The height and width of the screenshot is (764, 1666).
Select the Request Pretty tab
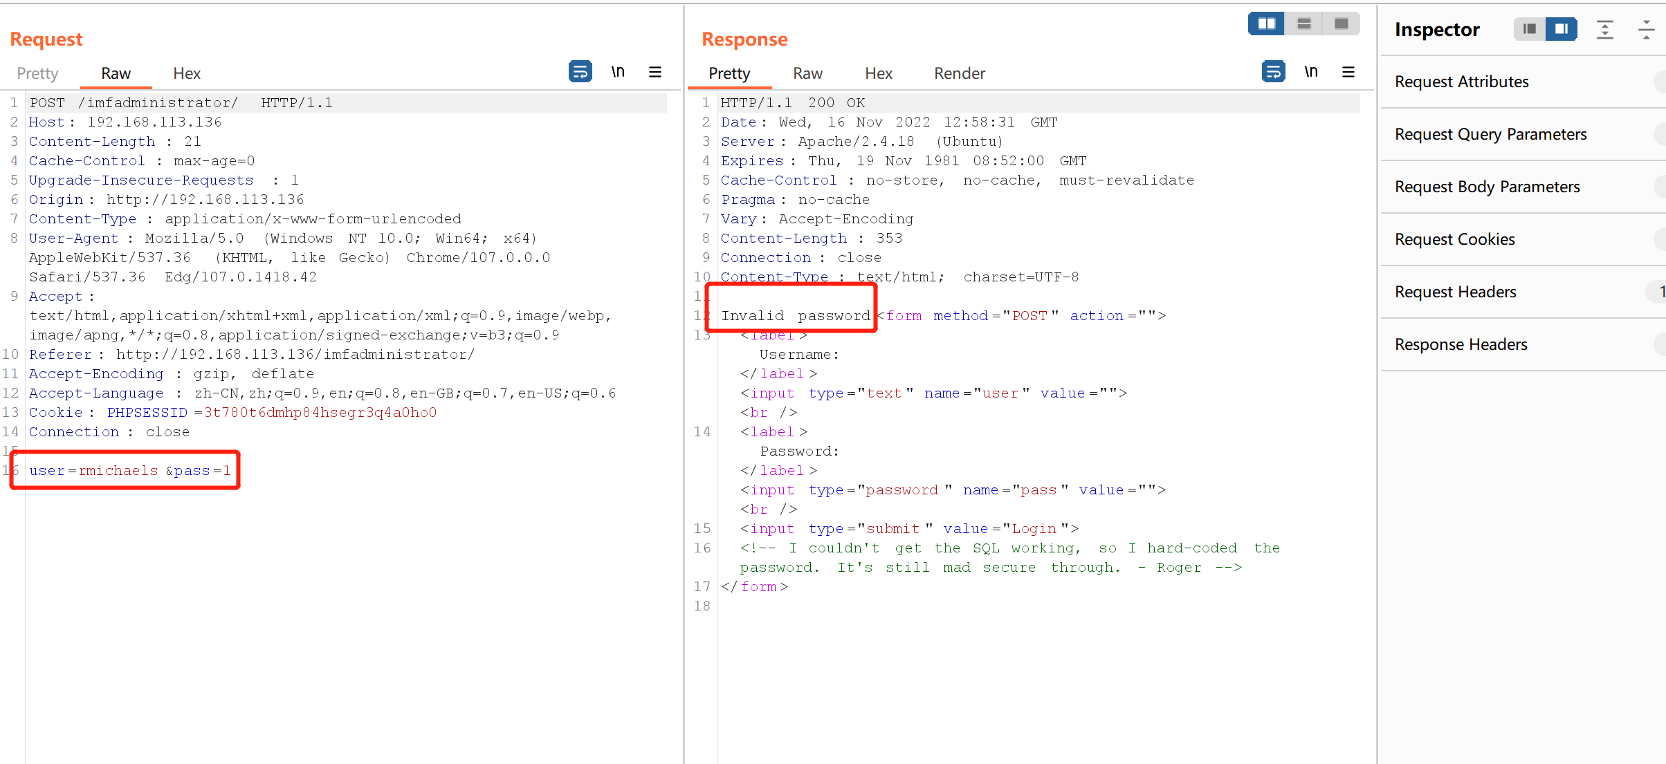[37, 73]
